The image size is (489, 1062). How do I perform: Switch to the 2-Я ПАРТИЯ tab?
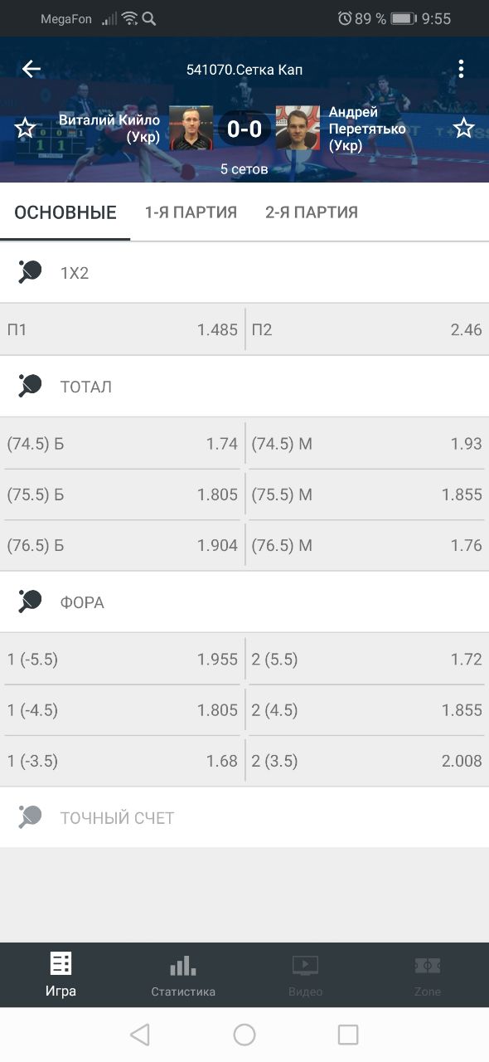point(312,212)
